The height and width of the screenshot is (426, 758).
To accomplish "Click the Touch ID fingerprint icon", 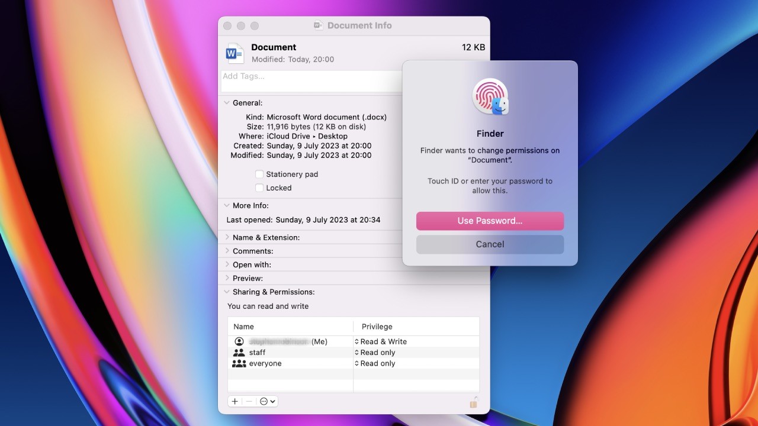I will pos(490,97).
